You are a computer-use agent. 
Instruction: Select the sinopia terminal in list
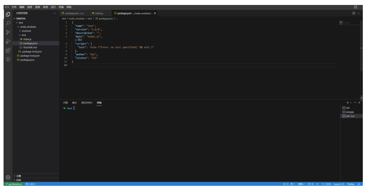[350, 112]
